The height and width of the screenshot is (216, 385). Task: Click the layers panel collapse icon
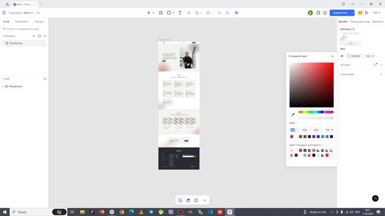45,79
